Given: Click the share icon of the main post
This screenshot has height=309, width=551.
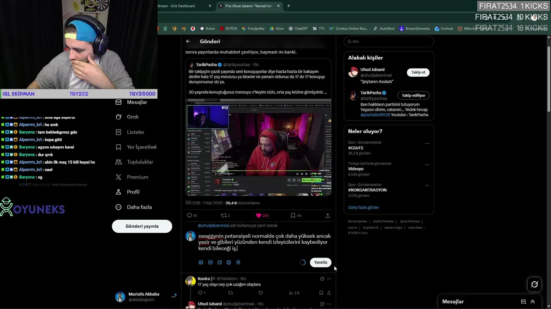Looking at the screenshot, I should (328, 215).
